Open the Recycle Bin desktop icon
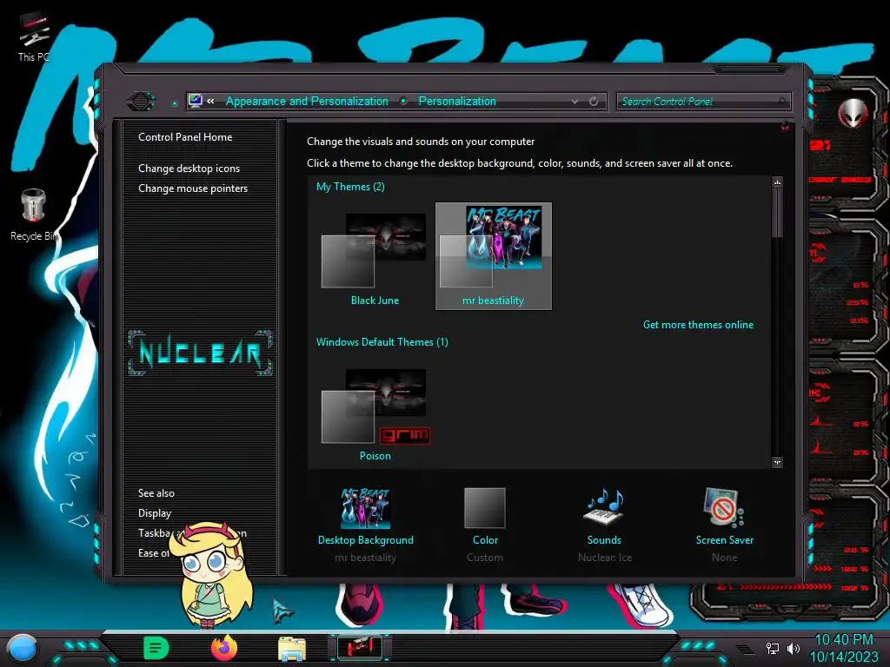The image size is (890, 667). (x=33, y=215)
